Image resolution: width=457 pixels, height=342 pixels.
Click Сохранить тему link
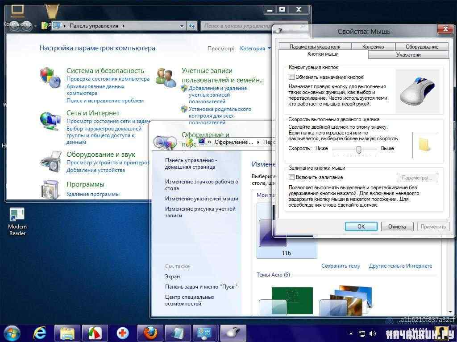click(341, 266)
